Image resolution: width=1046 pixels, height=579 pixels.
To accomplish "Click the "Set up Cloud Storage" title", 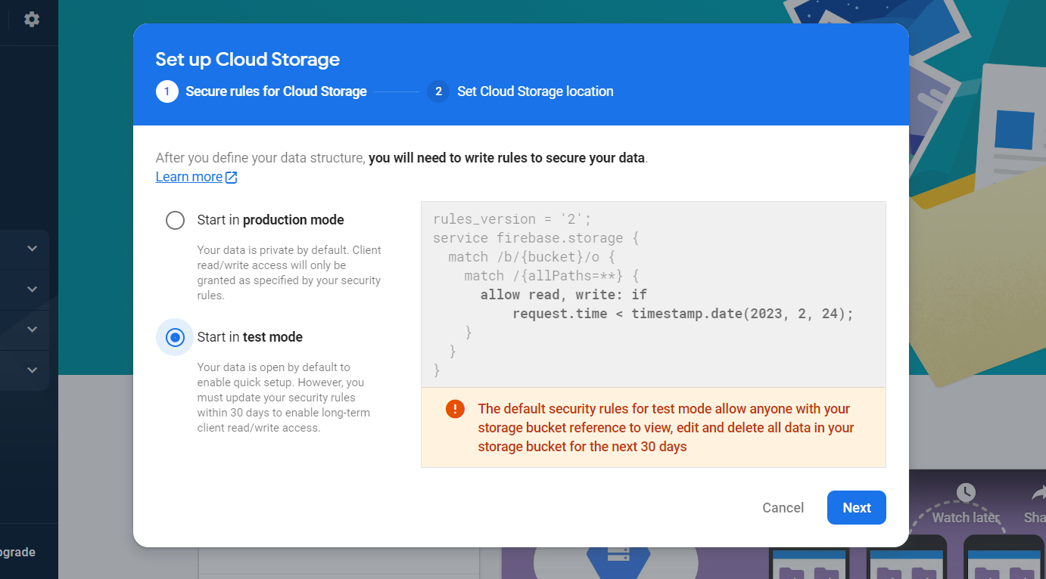I will coord(247,60).
